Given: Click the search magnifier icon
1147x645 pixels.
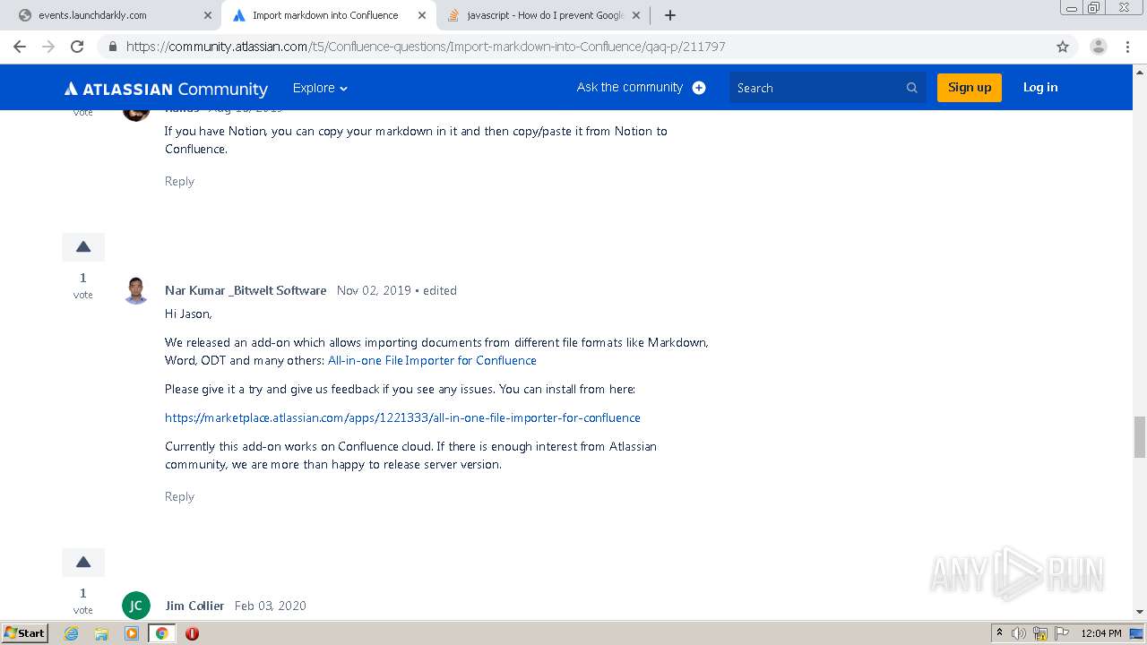Looking at the screenshot, I should pos(912,88).
